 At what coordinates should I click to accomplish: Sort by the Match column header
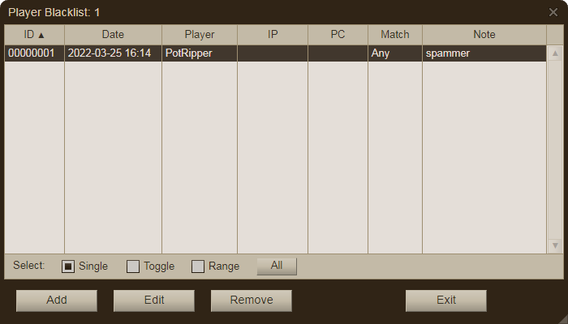(394, 35)
